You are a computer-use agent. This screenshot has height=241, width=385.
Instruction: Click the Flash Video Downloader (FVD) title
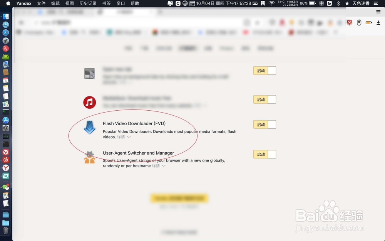[x=134, y=123]
